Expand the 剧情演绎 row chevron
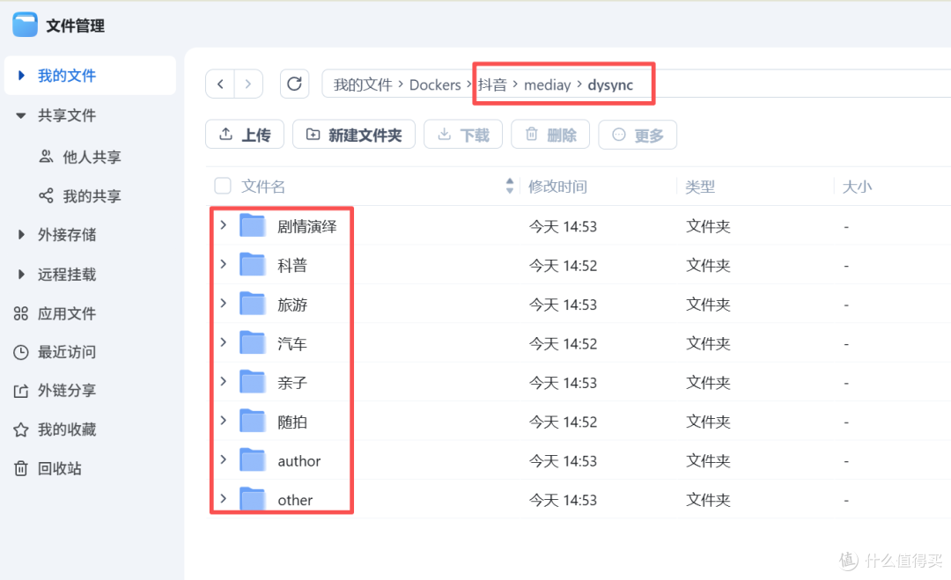Image resolution: width=951 pixels, height=580 pixels. 224,225
